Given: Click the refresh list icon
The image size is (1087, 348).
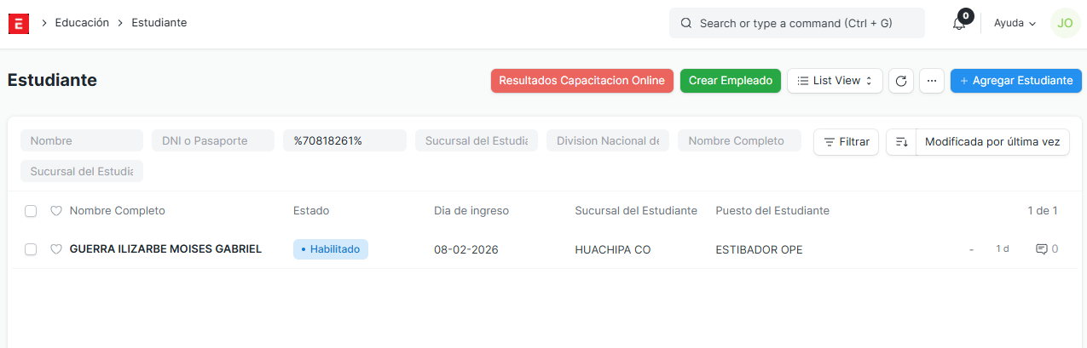Looking at the screenshot, I should 901,81.
